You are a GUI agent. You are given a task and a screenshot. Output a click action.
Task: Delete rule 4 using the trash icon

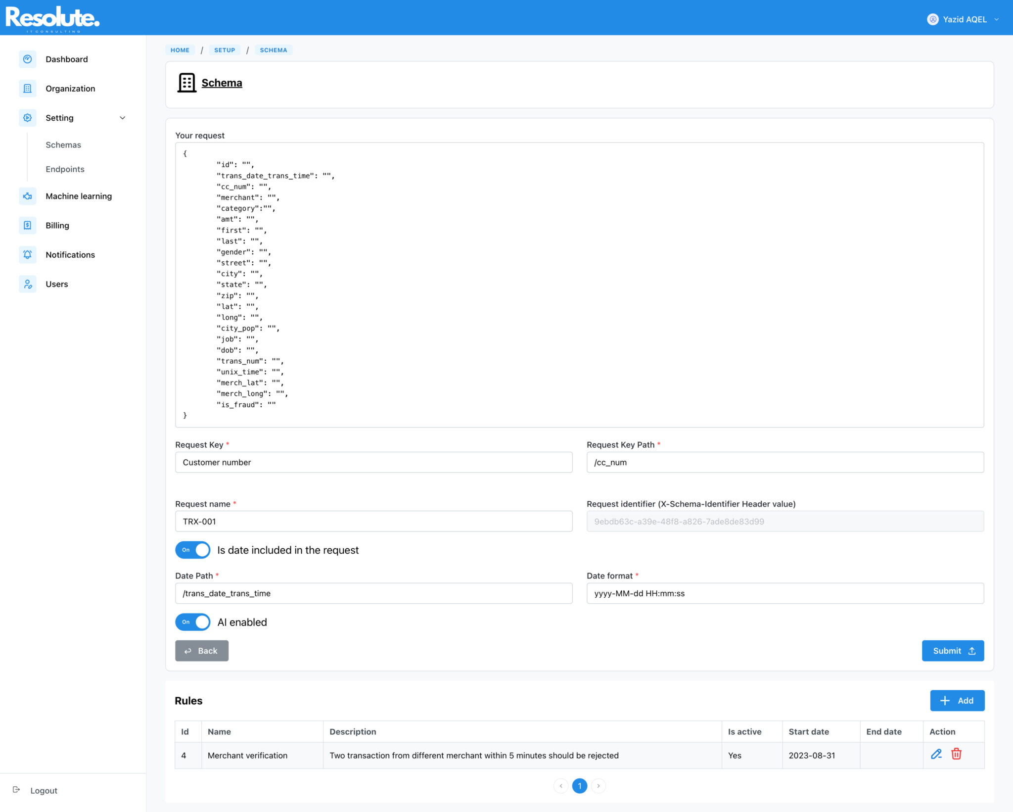click(x=957, y=755)
